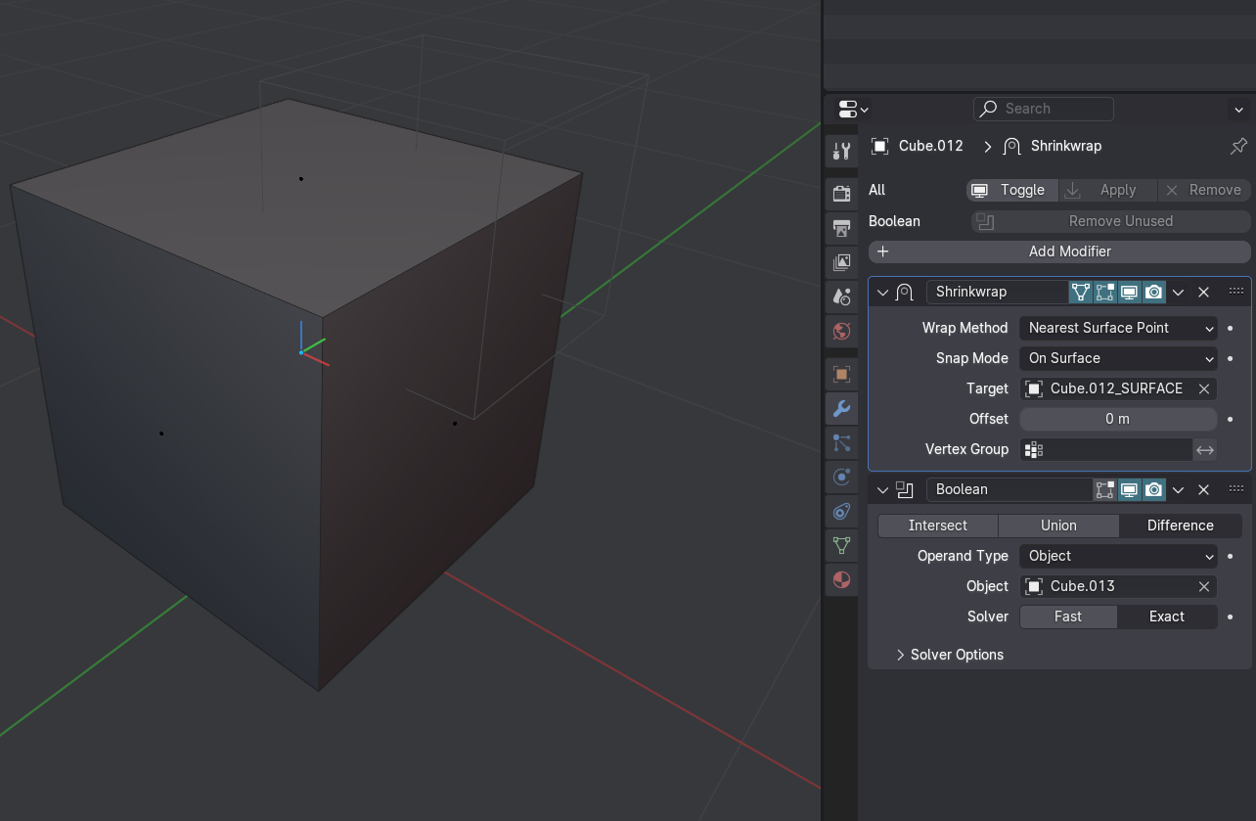The height and width of the screenshot is (821, 1256).
Task: Open the Wrap Method dropdown
Action: [1118, 328]
